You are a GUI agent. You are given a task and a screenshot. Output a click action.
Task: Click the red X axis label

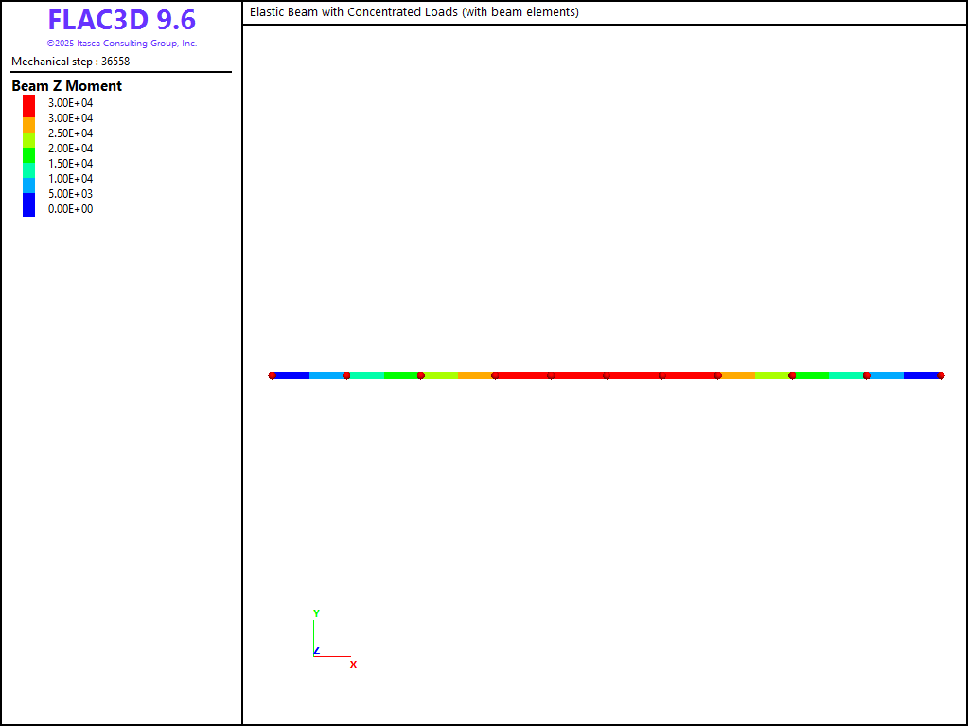point(353,665)
